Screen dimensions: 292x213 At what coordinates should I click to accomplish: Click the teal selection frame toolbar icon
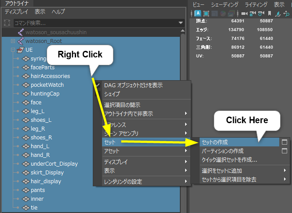206,14
